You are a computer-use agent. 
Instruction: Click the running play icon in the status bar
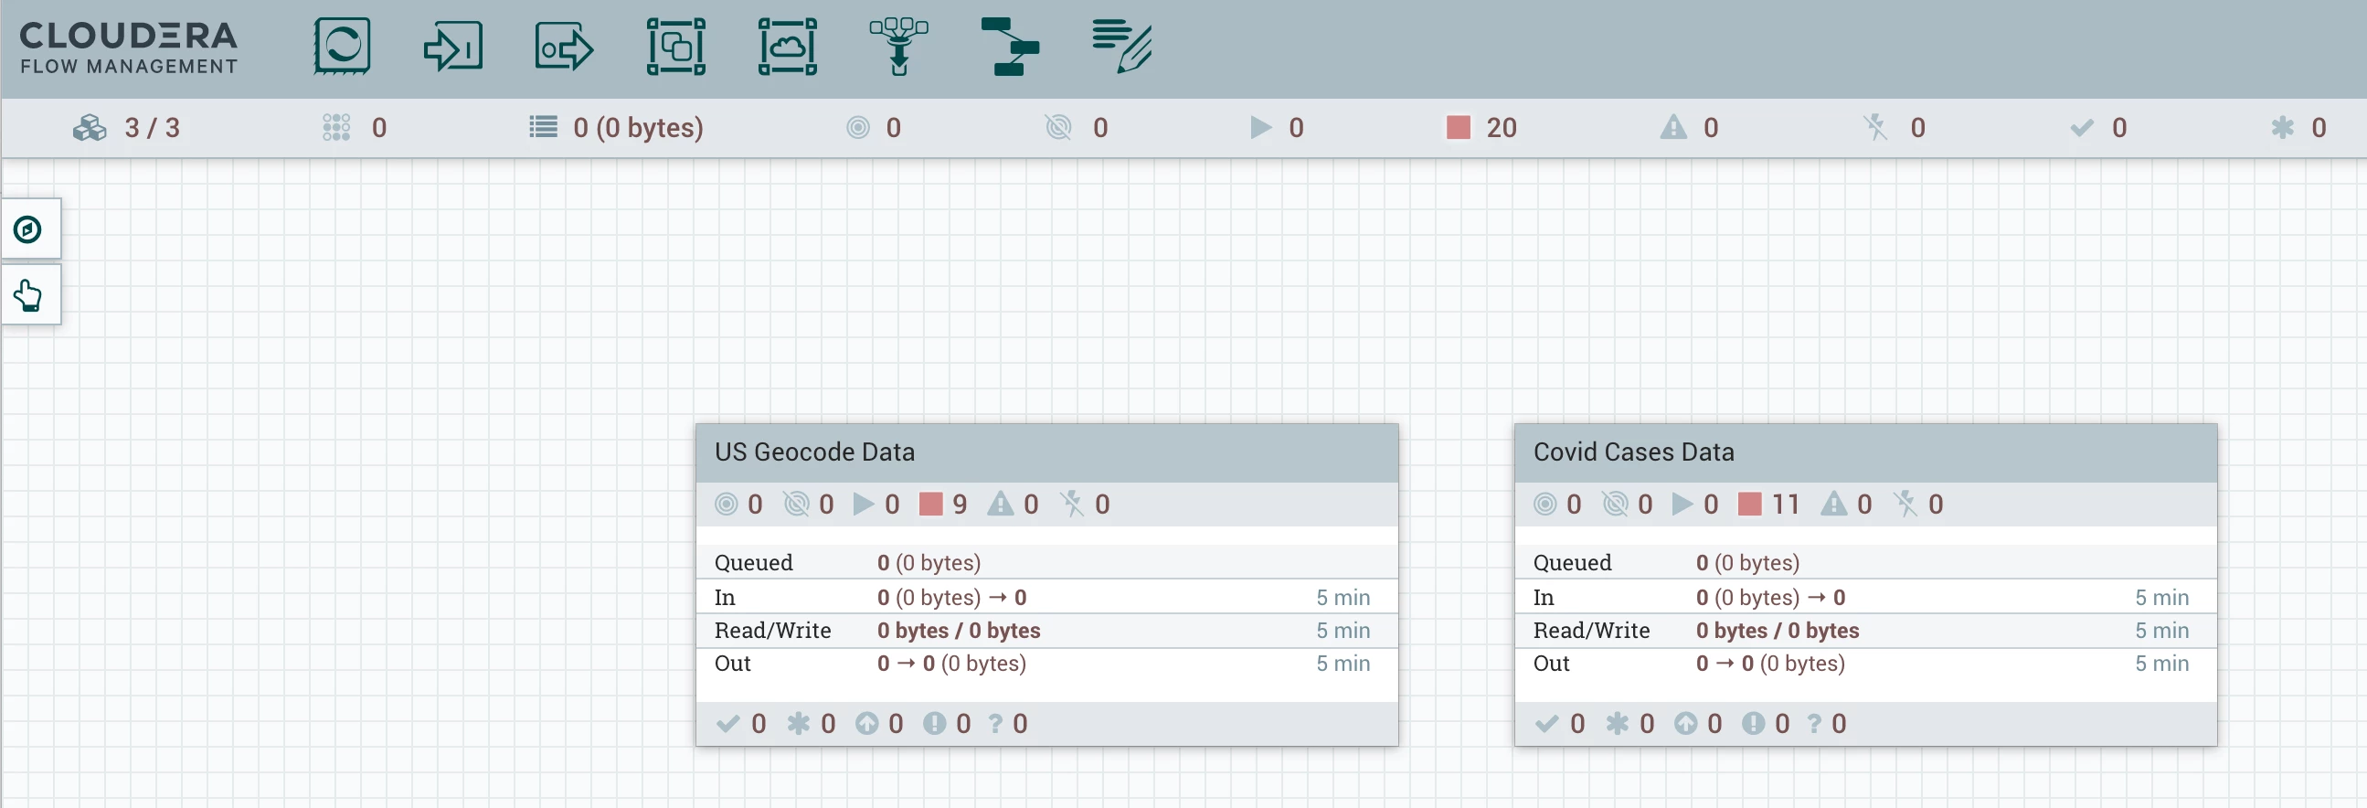coord(1260,127)
